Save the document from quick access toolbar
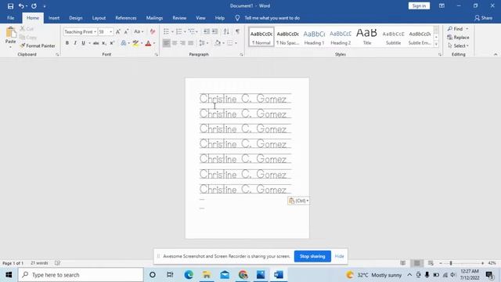501x282 pixels. pyautogui.click(x=10, y=6)
